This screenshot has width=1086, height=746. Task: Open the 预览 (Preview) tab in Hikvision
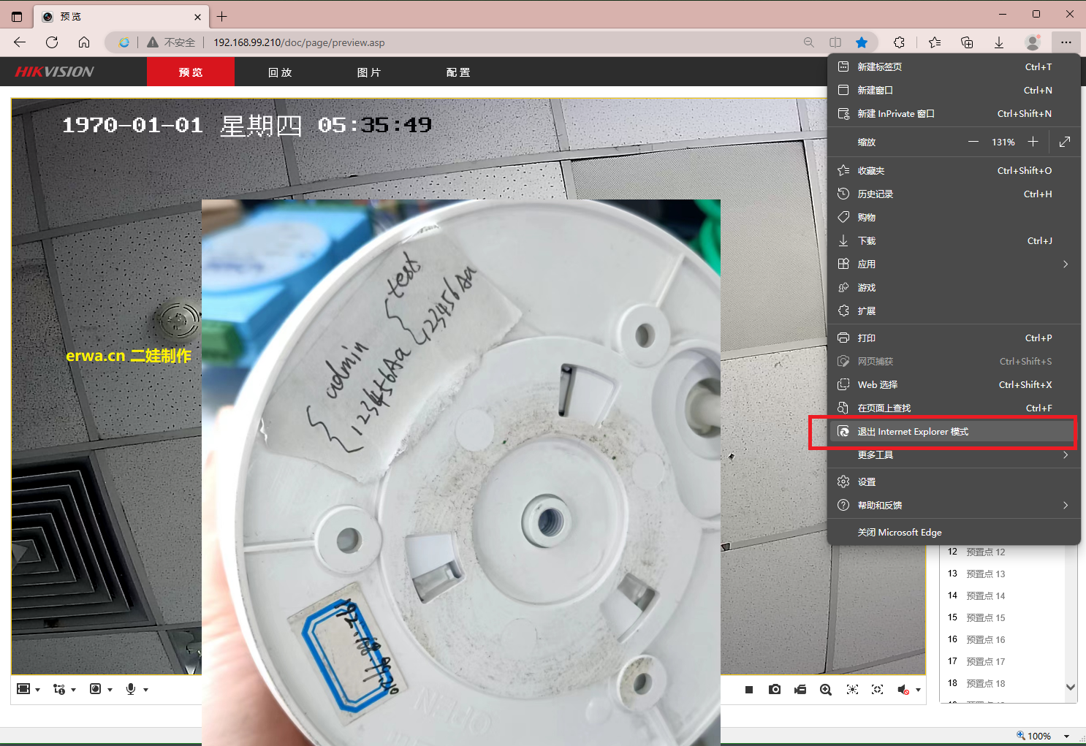(191, 72)
